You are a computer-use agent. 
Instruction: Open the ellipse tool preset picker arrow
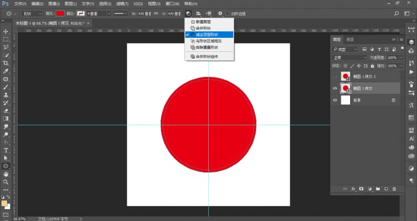(x=15, y=14)
